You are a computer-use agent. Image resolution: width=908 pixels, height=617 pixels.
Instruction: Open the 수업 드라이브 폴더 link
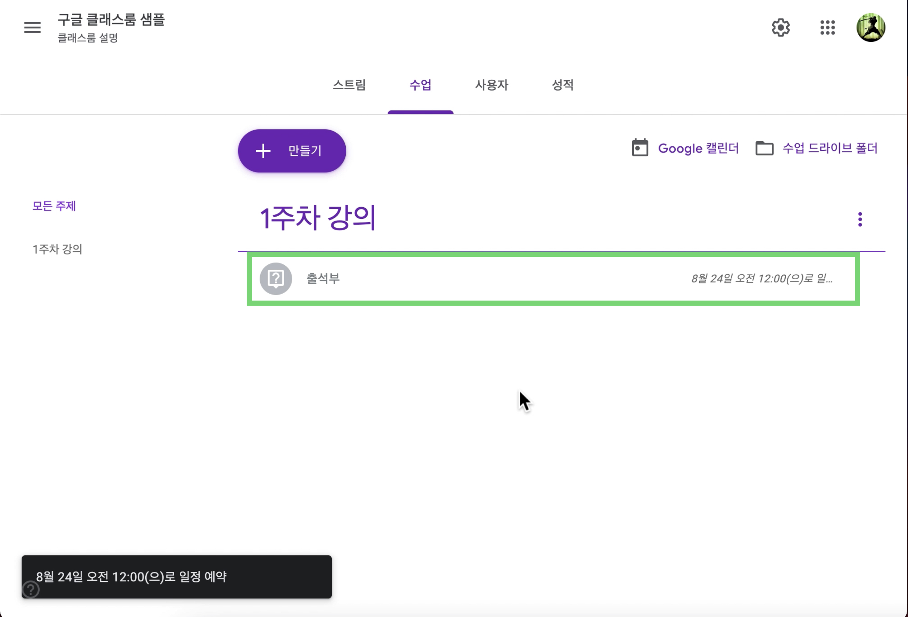pyautogui.click(x=830, y=148)
